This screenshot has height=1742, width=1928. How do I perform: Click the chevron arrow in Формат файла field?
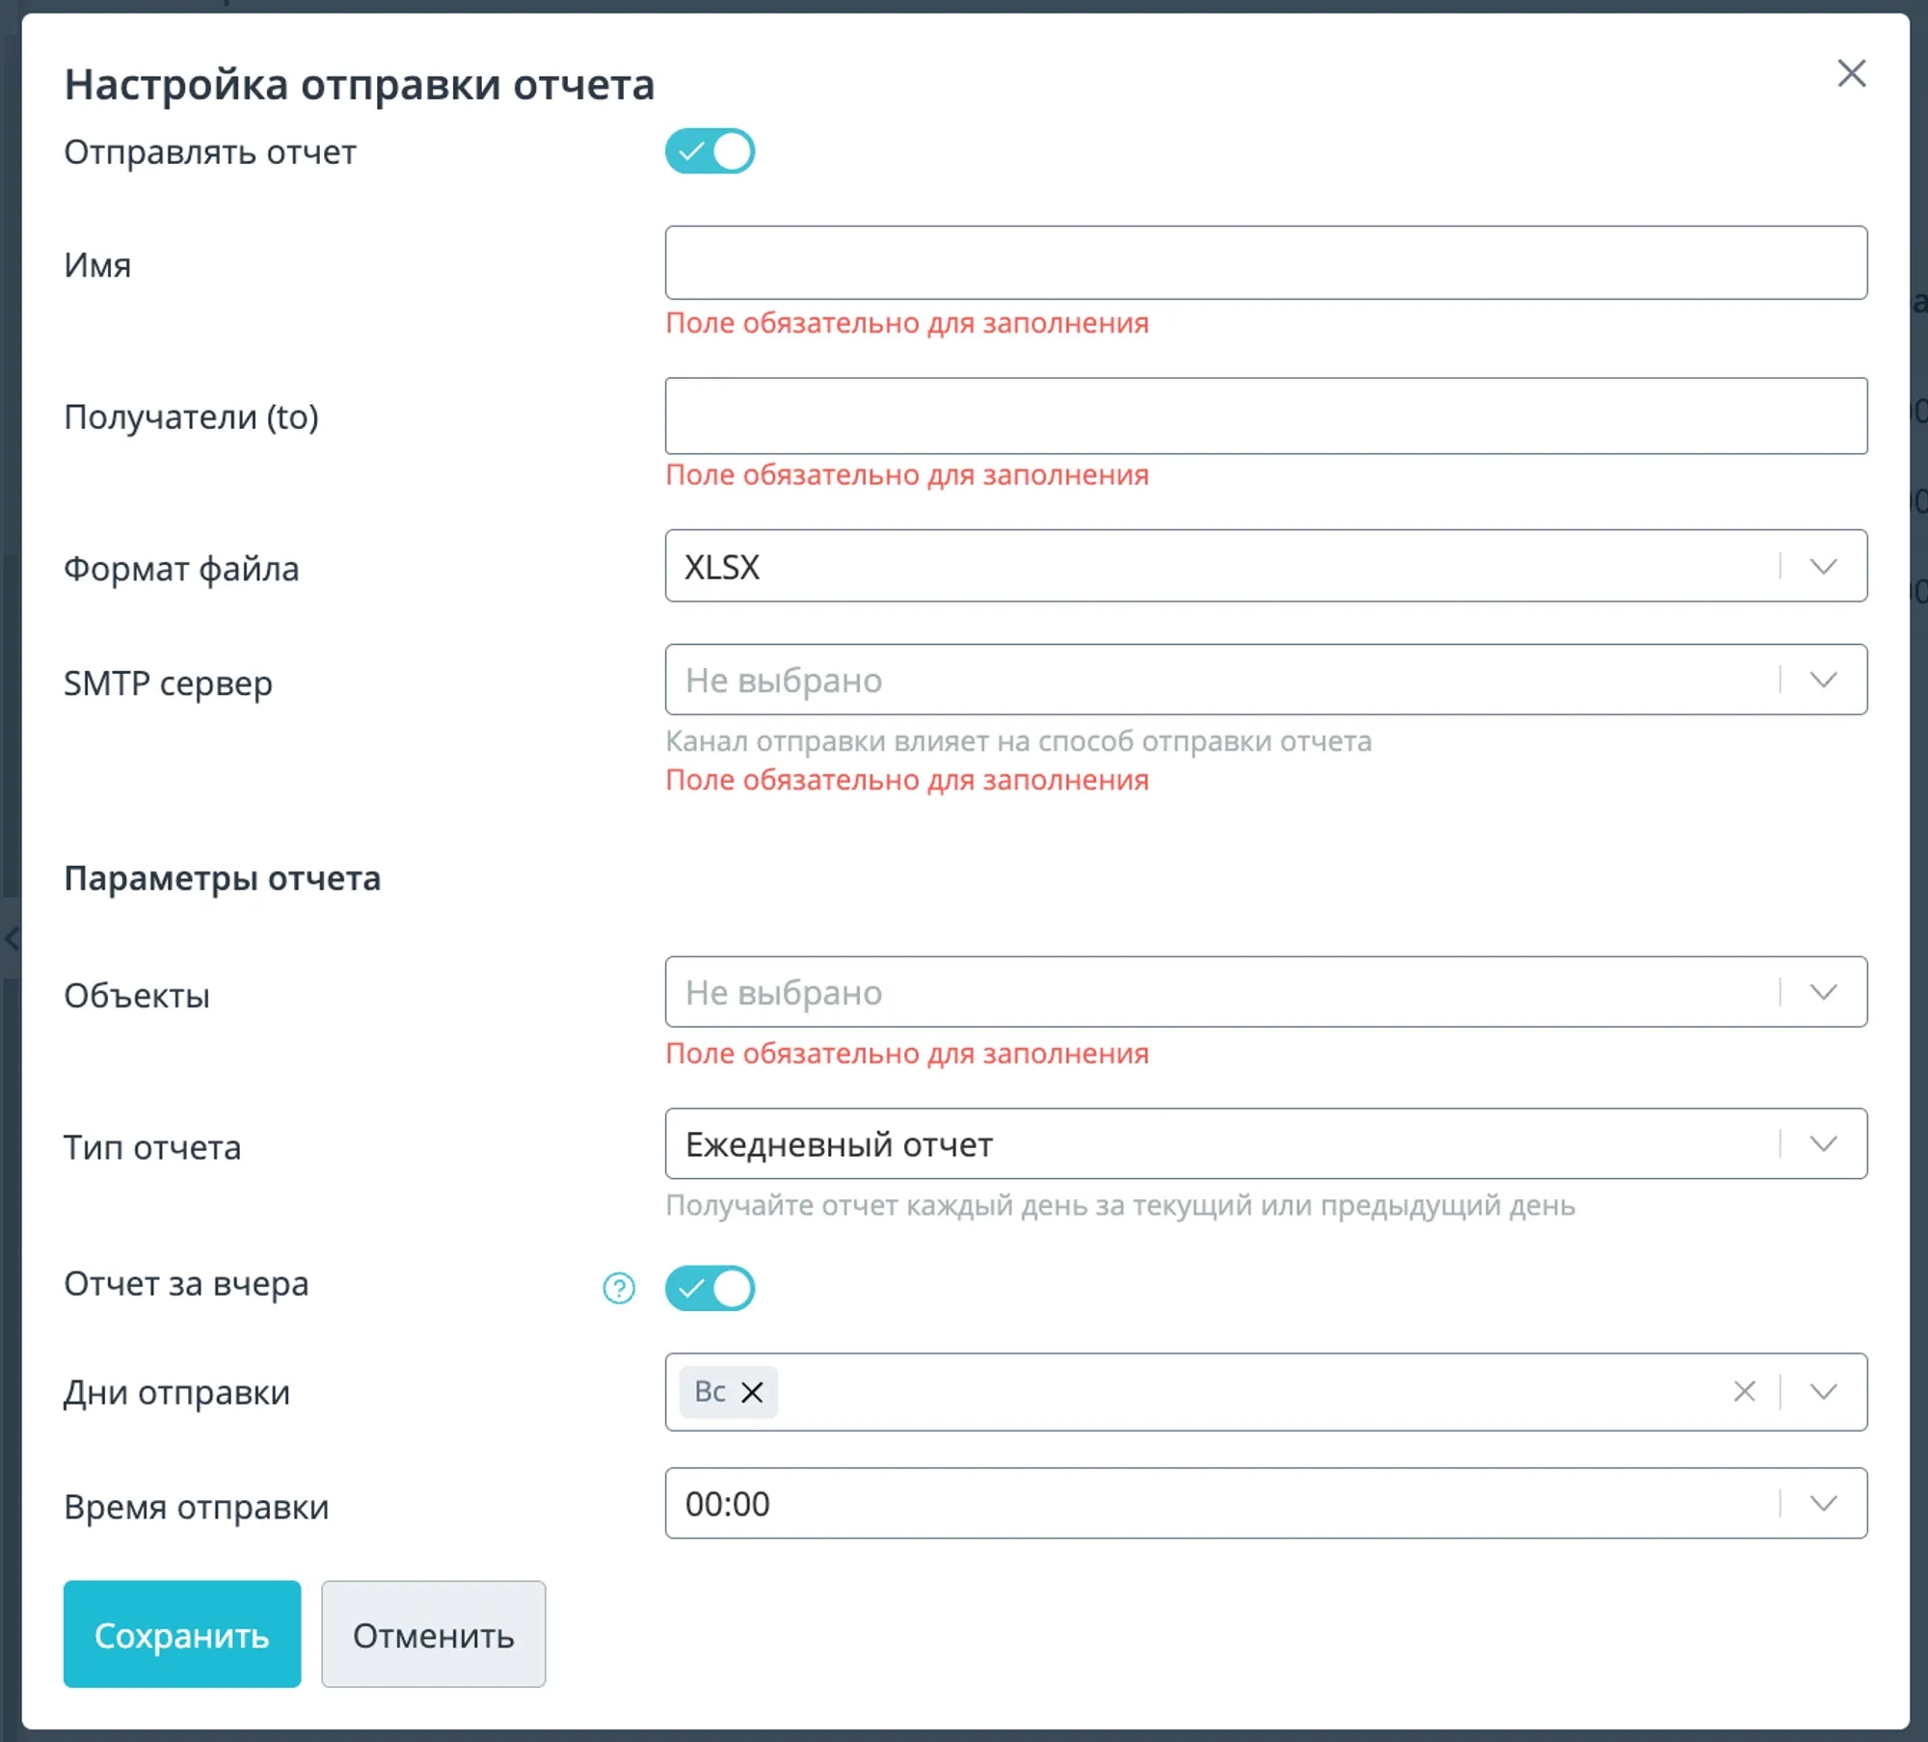tap(1823, 567)
